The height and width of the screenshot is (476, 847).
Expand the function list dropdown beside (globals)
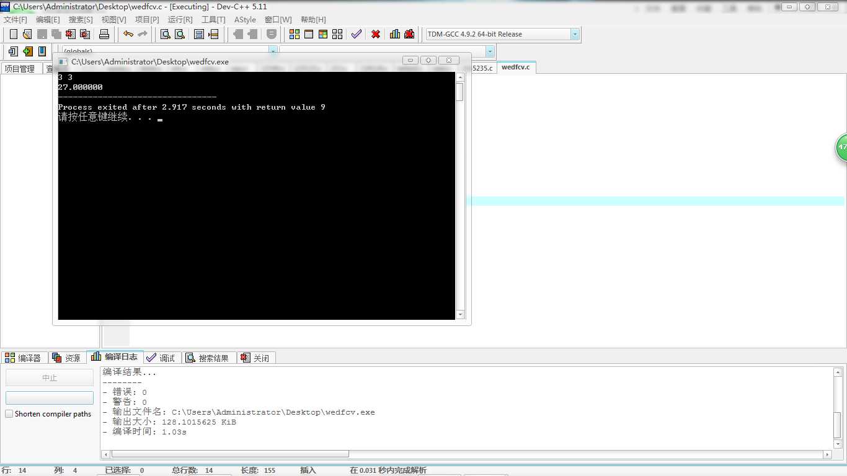pos(490,51)
